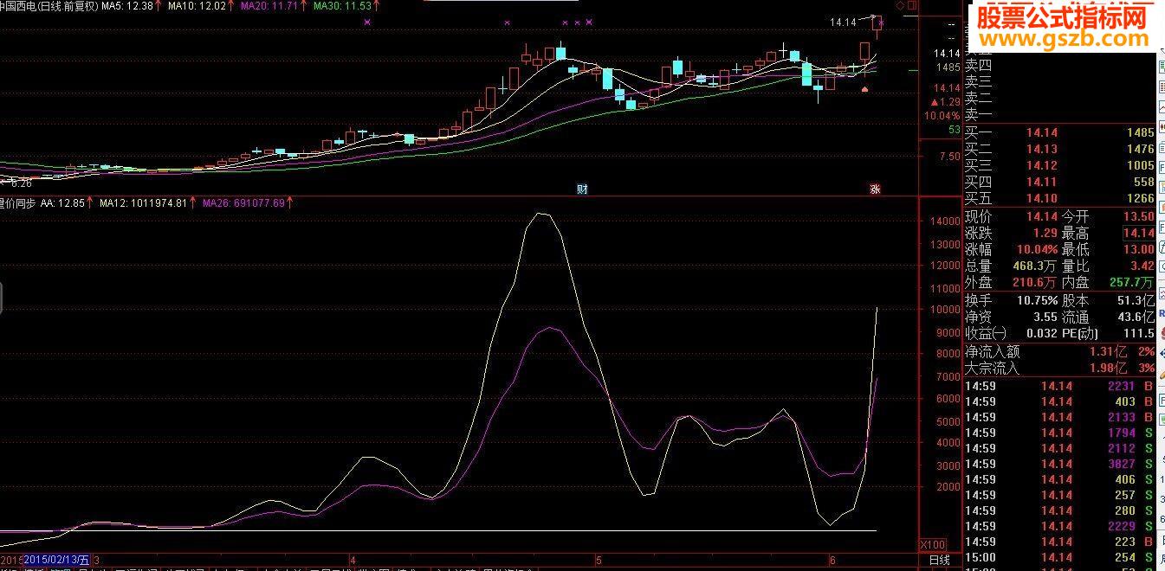
Task: Click the 15:00 trade tick row
Action: pyautogui.click(x=1059, y=557)
